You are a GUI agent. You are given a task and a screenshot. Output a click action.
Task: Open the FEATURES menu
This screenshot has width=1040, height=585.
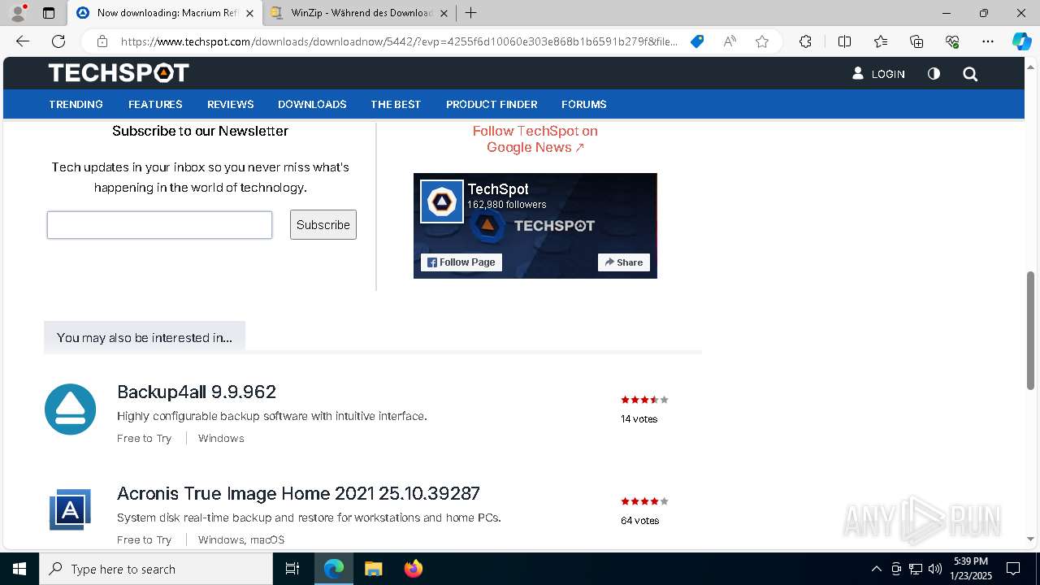point(155,104)
